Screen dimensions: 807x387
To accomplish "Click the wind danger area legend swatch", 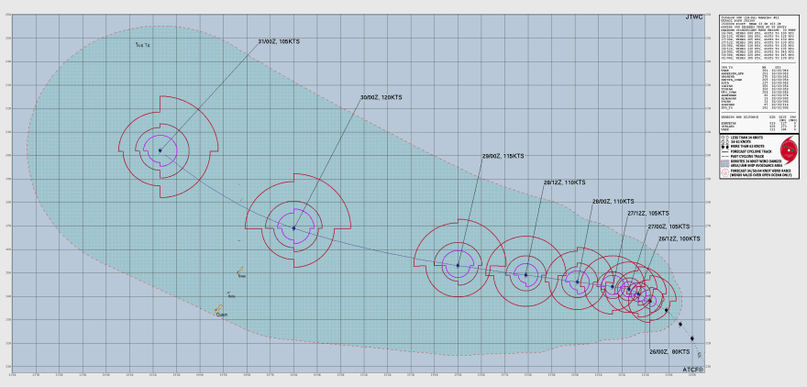I will tap(725, 163).
